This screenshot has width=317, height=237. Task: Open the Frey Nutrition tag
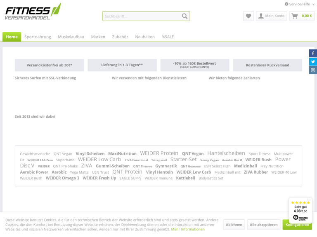tap(272, 166)
